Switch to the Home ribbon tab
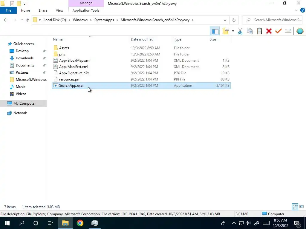 25,10
